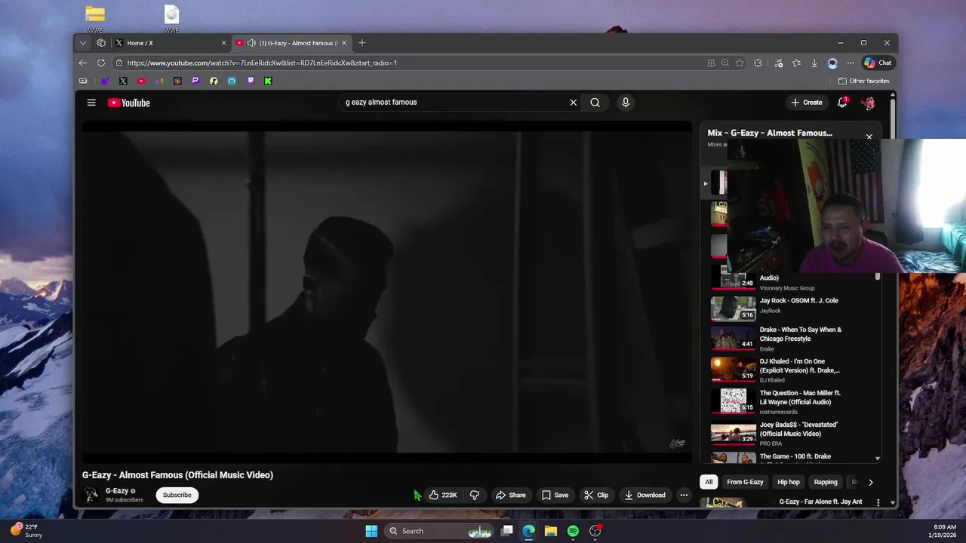This screenshot has width=966, height=543.
Task: Download the video
Action: point(645,495)
